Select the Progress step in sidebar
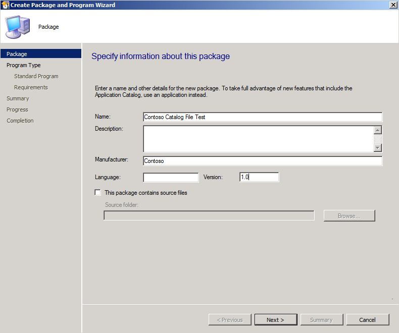Screen dimensions: 399x333 pos(17,109)
